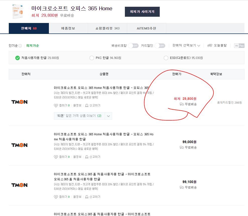Viewport: 248px width, 216px height.
Task: Toggle the 배송비포함 switch
Action: 133,46
